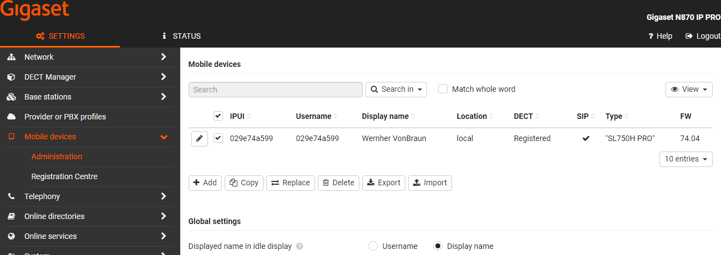Image resolution: width=721 pixels, height=255 pixels.
Task: Select the Username radio button
Action: (x=373, y=246)
